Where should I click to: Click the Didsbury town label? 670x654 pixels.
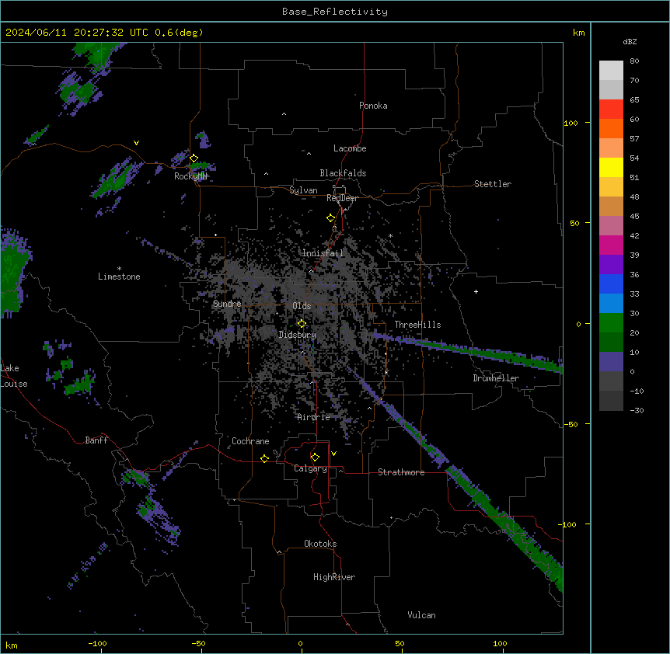(x=298, y=335)
